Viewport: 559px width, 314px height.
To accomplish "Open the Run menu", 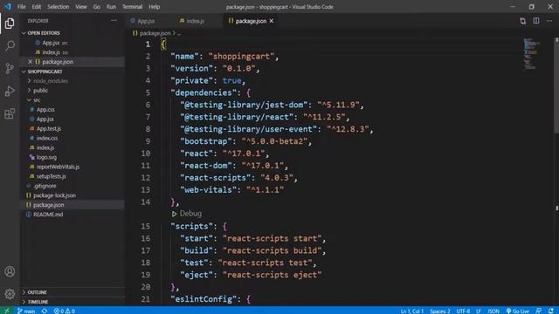I will 111,7.
